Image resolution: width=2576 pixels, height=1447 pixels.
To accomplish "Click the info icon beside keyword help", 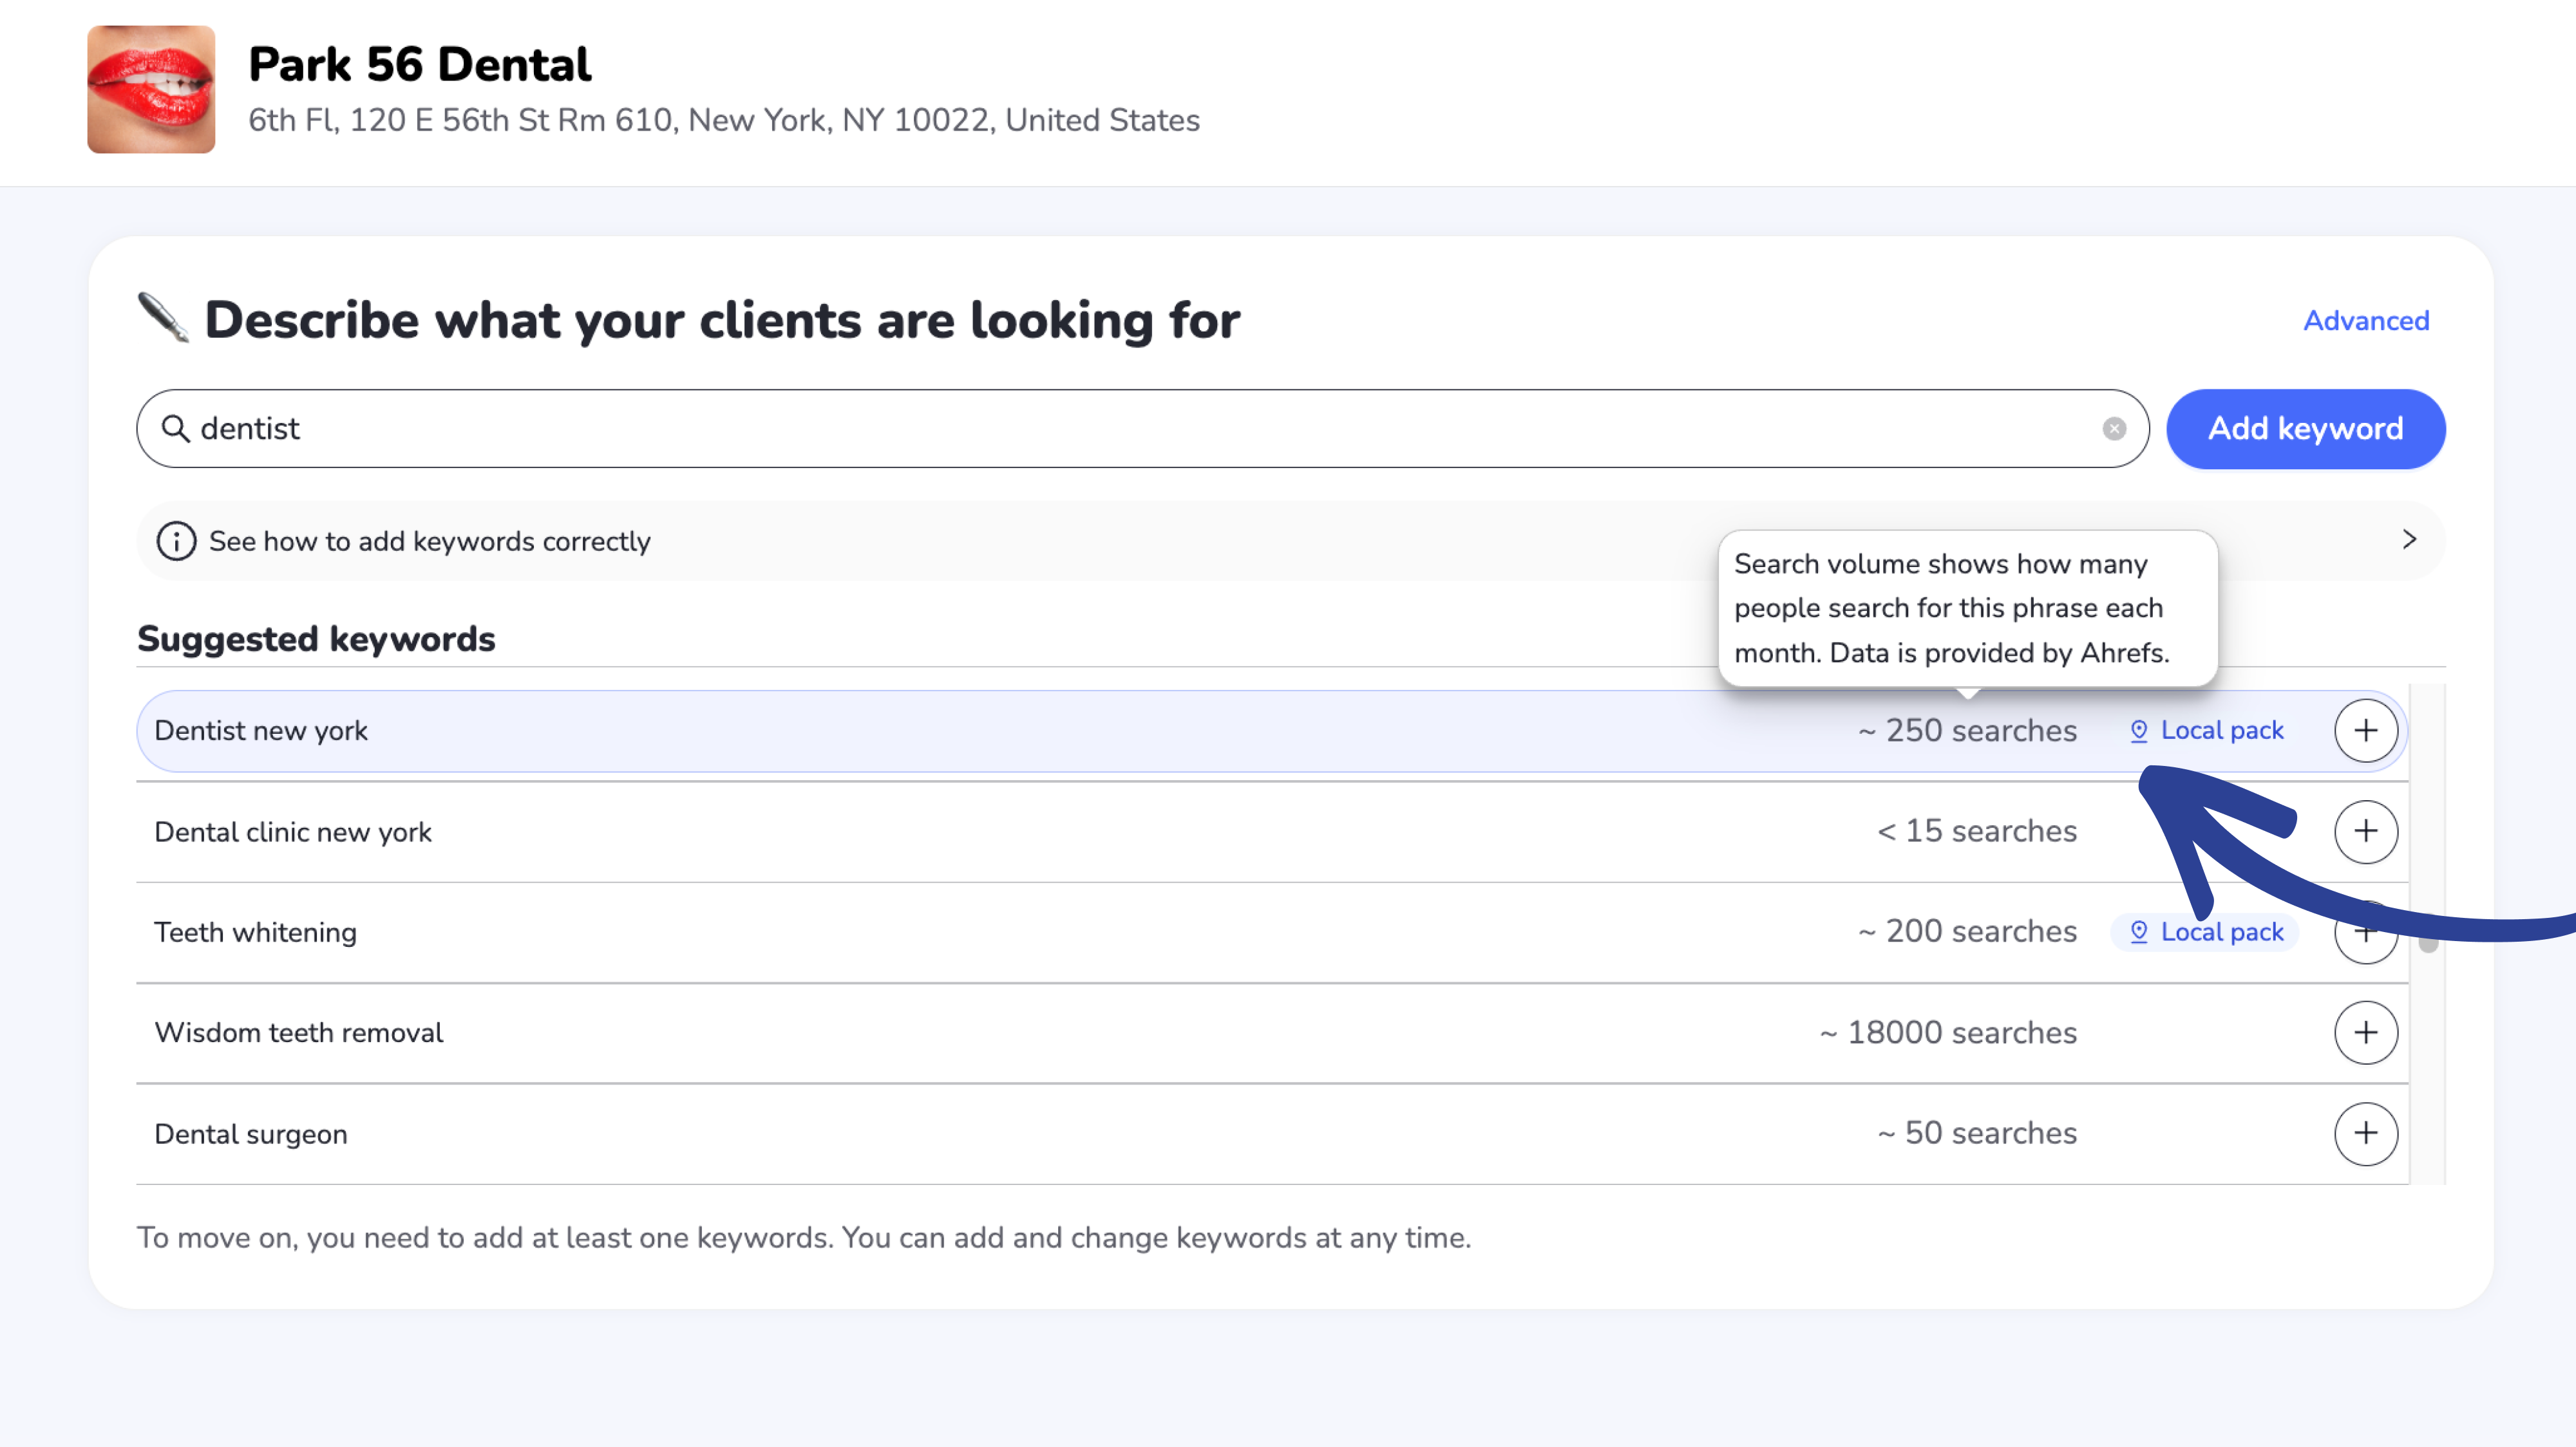I will pos(176,541).
